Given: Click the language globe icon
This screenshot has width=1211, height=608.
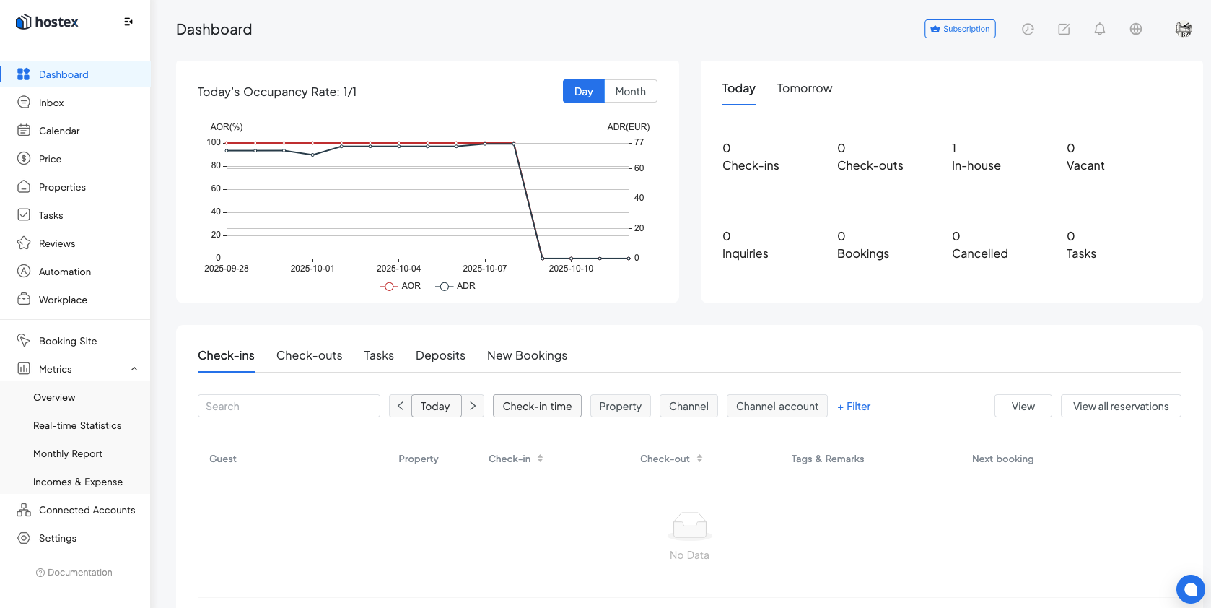Looking at the screenshot, I should (x=1135, y=29).
